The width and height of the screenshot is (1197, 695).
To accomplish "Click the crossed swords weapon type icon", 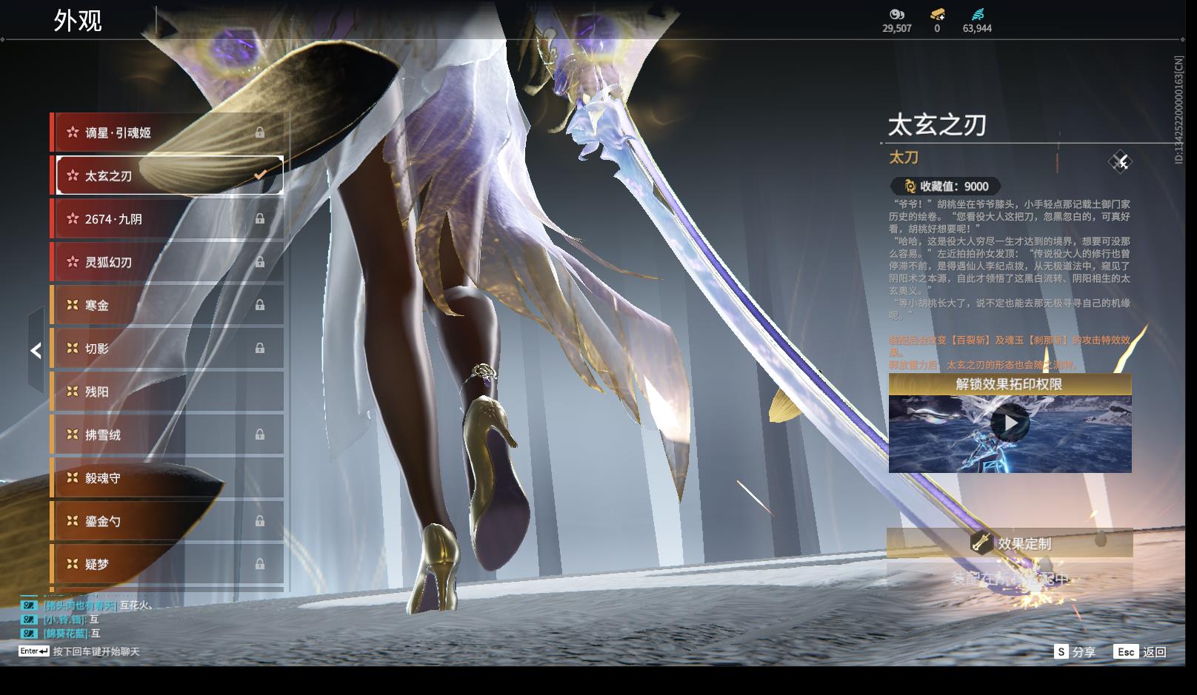I will pos(1120,161).
